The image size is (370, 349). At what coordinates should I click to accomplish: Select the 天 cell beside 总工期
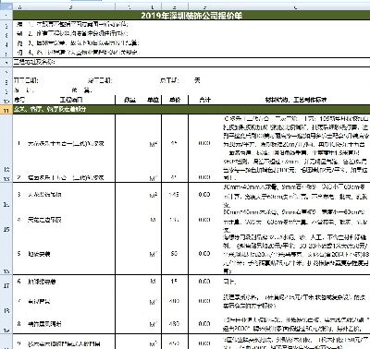tap(197, 80)
